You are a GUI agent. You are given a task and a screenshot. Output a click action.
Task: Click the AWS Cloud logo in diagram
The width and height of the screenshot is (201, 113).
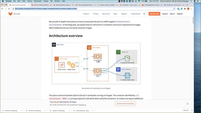(54, 45)
